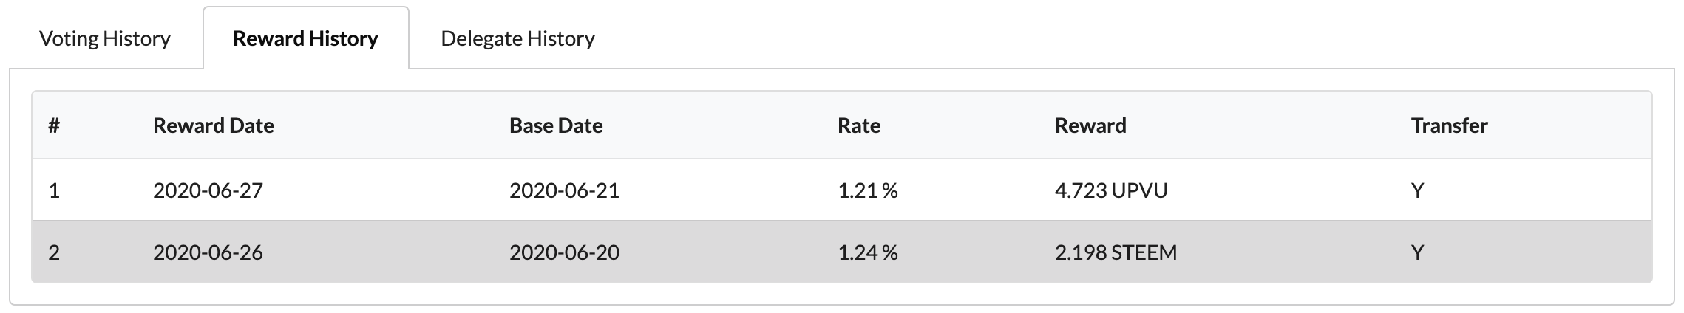This screenshot has width=1684, height=313.
Task: Click the Reward Date column header
Action: coord(213,125)
